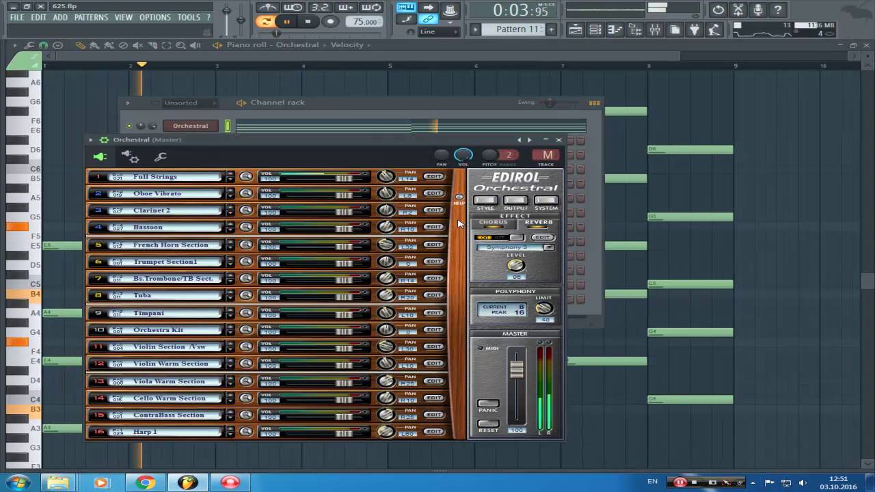Click magnifier icon for Bassoon
Image resolution: width=875 pixels, height=492 pixels.
coord(246,228)
